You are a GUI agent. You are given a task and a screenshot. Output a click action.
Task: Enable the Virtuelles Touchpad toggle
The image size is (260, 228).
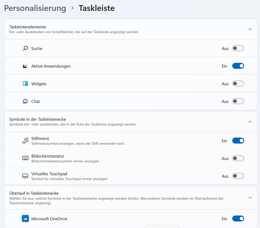click(x=238, y=176)
